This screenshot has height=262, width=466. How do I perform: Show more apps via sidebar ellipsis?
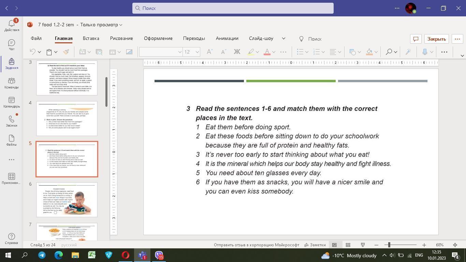(12, 160)
